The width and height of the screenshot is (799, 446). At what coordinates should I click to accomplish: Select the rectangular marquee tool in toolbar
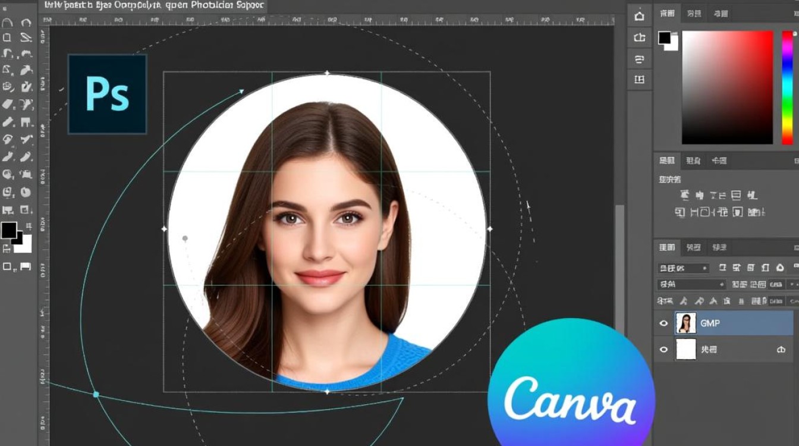click(8, 37)
